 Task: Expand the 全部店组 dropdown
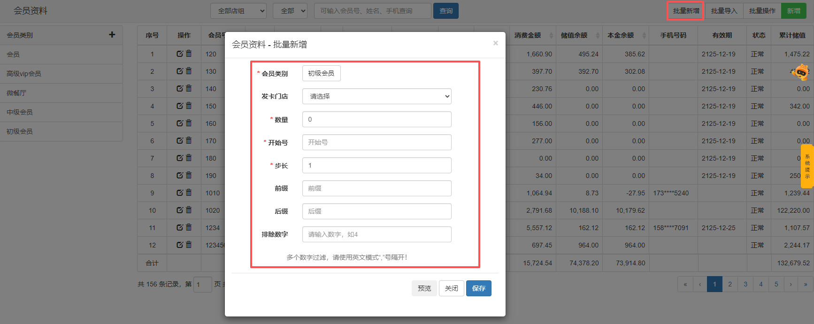point(238,11)
